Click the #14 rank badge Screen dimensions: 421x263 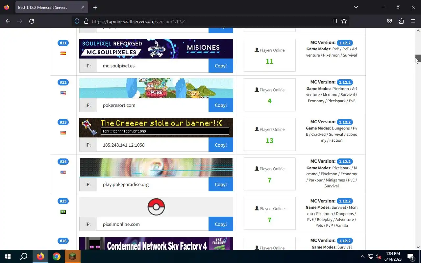click(63, 161)
